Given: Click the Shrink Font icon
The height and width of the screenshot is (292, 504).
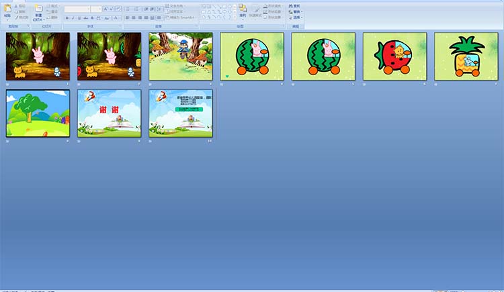Looking at the screenshot, I should point(111,9).
